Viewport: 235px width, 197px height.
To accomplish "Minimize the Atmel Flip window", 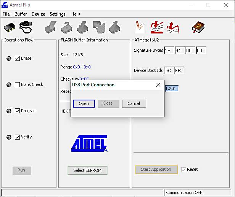I will 191,5.
